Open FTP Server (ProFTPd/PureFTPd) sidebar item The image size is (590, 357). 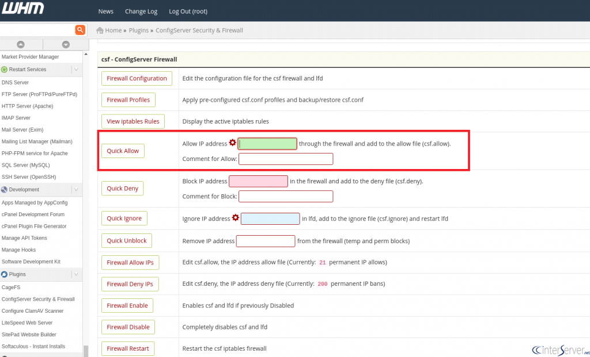(x=39, y=94)
